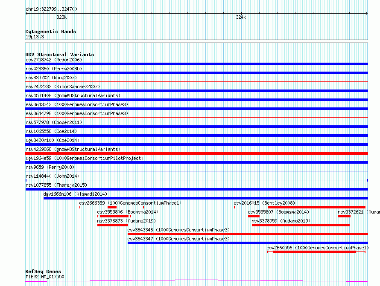
Task: Click esv2660556 (1000GenomesConsortiumPhase1) label
Action: pyautogui.click(x=318, y=248)
